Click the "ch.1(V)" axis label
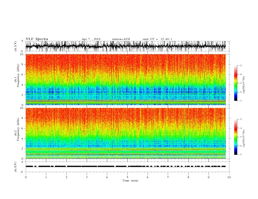The image size is (258, 199). click(x=16, y=46)
